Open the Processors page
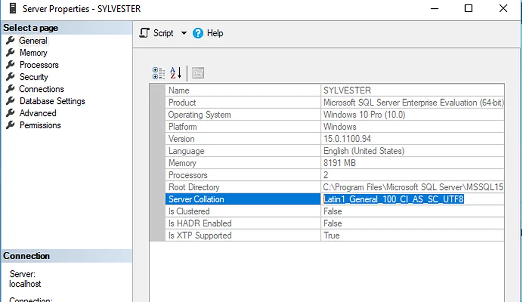The height and width of the screenshot is (302, 522). point(39,65)
